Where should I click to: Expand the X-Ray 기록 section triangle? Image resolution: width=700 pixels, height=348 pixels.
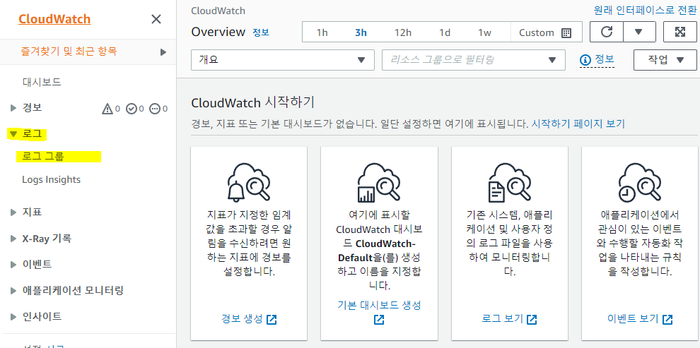(13, 239)
